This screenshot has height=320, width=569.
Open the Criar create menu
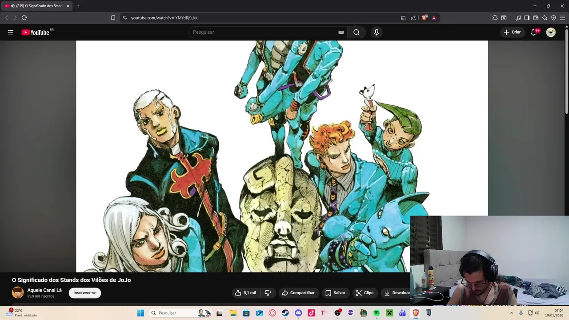pyautogui.click(x=512, y=32)
